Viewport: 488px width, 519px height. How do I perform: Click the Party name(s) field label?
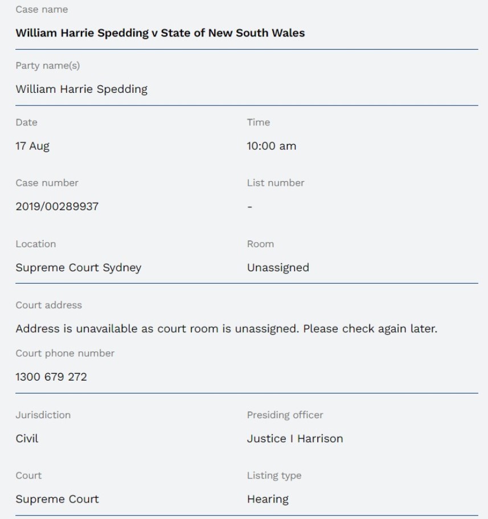point(48,66)
